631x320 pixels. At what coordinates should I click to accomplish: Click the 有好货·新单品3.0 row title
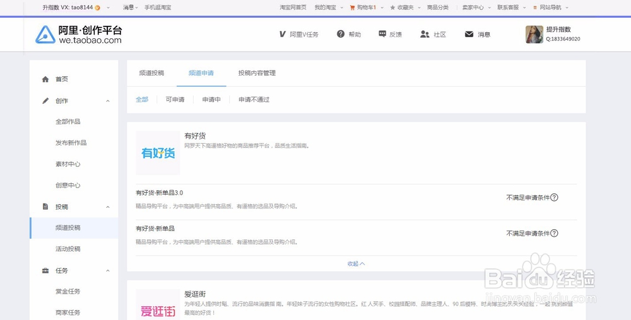tap(160, 193)
